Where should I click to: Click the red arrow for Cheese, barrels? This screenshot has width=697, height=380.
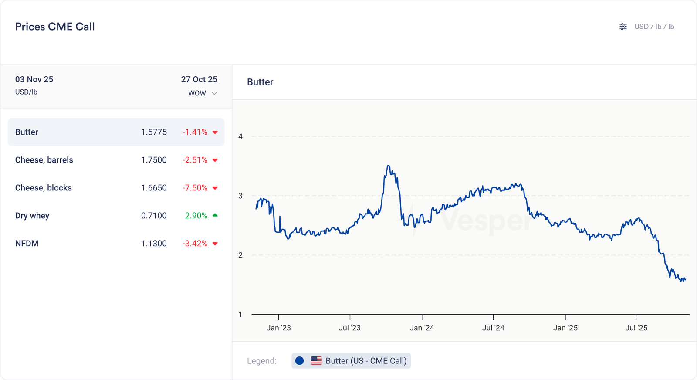point(215,160)
